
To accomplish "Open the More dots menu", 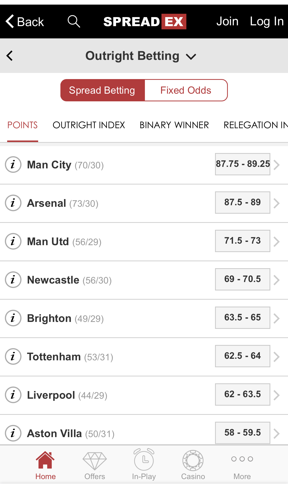I will (x=242, y=459).
